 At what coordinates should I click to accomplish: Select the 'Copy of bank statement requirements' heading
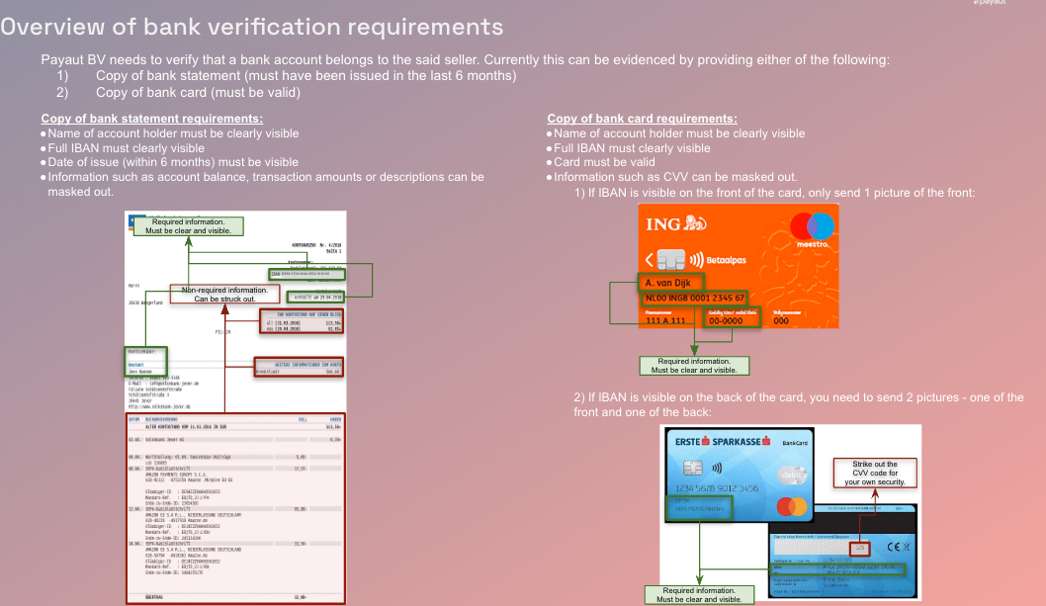click(151, 119)
